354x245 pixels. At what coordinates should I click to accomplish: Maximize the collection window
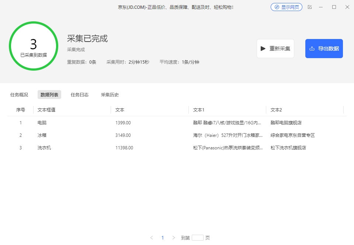334,7
